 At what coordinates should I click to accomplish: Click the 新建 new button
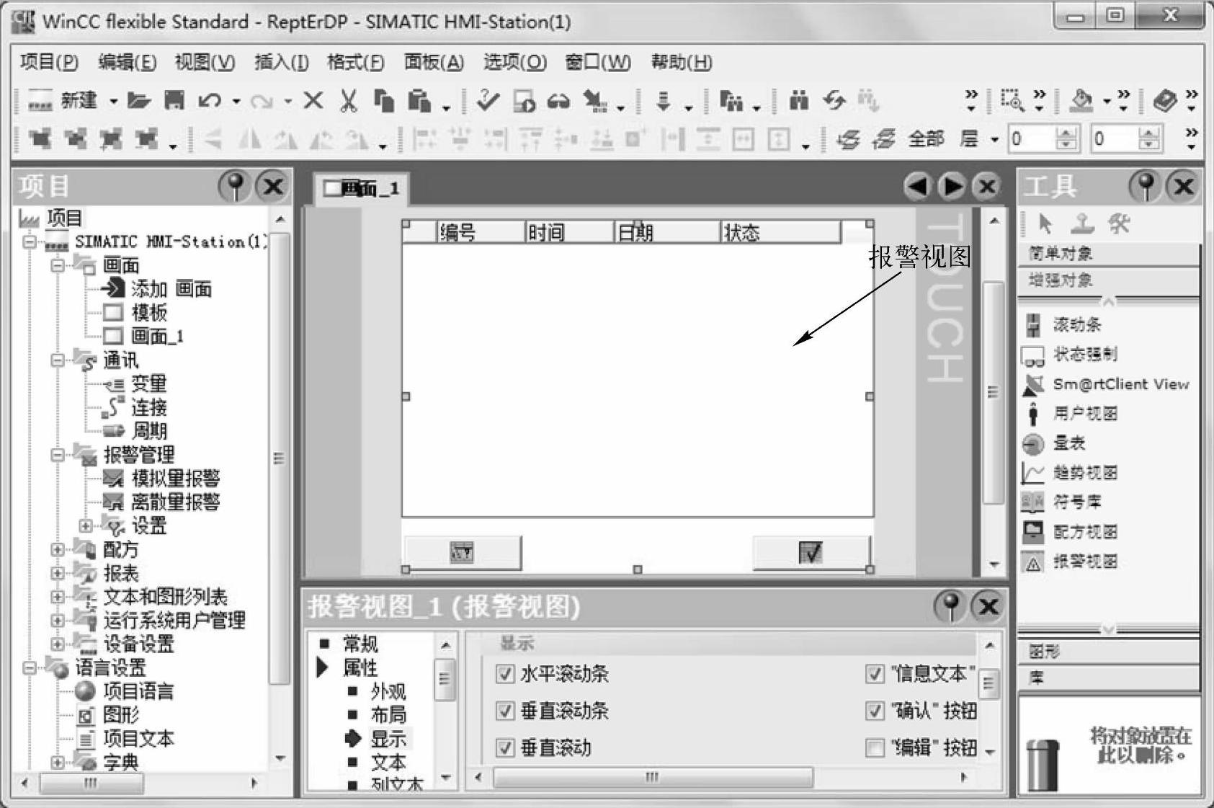[x=63, y=101]
